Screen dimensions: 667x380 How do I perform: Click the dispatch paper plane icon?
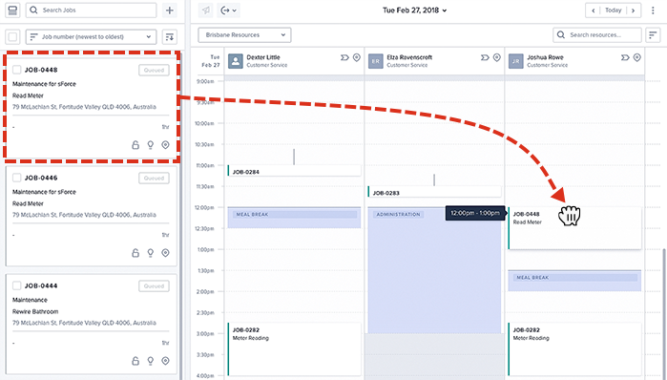[206, 11]
